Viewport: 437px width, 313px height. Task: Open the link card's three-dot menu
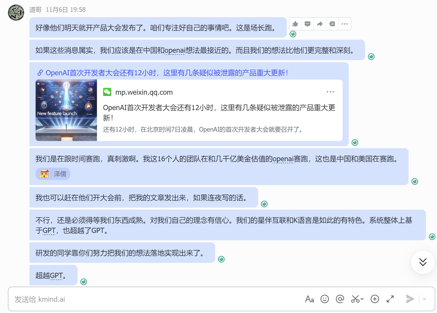click(x=330, y=92)
